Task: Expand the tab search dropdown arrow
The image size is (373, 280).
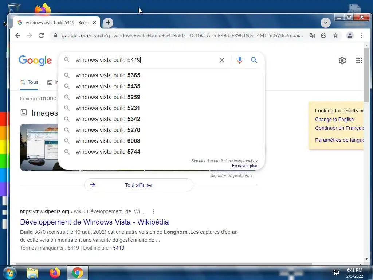Action: 325,23
